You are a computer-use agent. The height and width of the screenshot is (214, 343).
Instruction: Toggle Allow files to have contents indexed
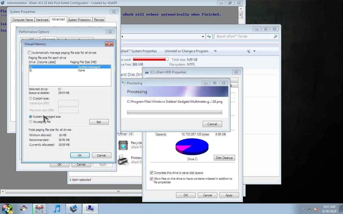pyautogui.click(x=152, y=179)
